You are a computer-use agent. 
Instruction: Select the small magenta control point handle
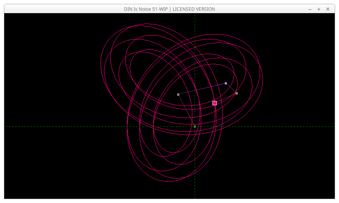point(226,83)
